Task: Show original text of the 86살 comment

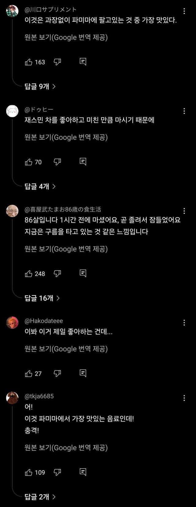Action: point(66,249)
